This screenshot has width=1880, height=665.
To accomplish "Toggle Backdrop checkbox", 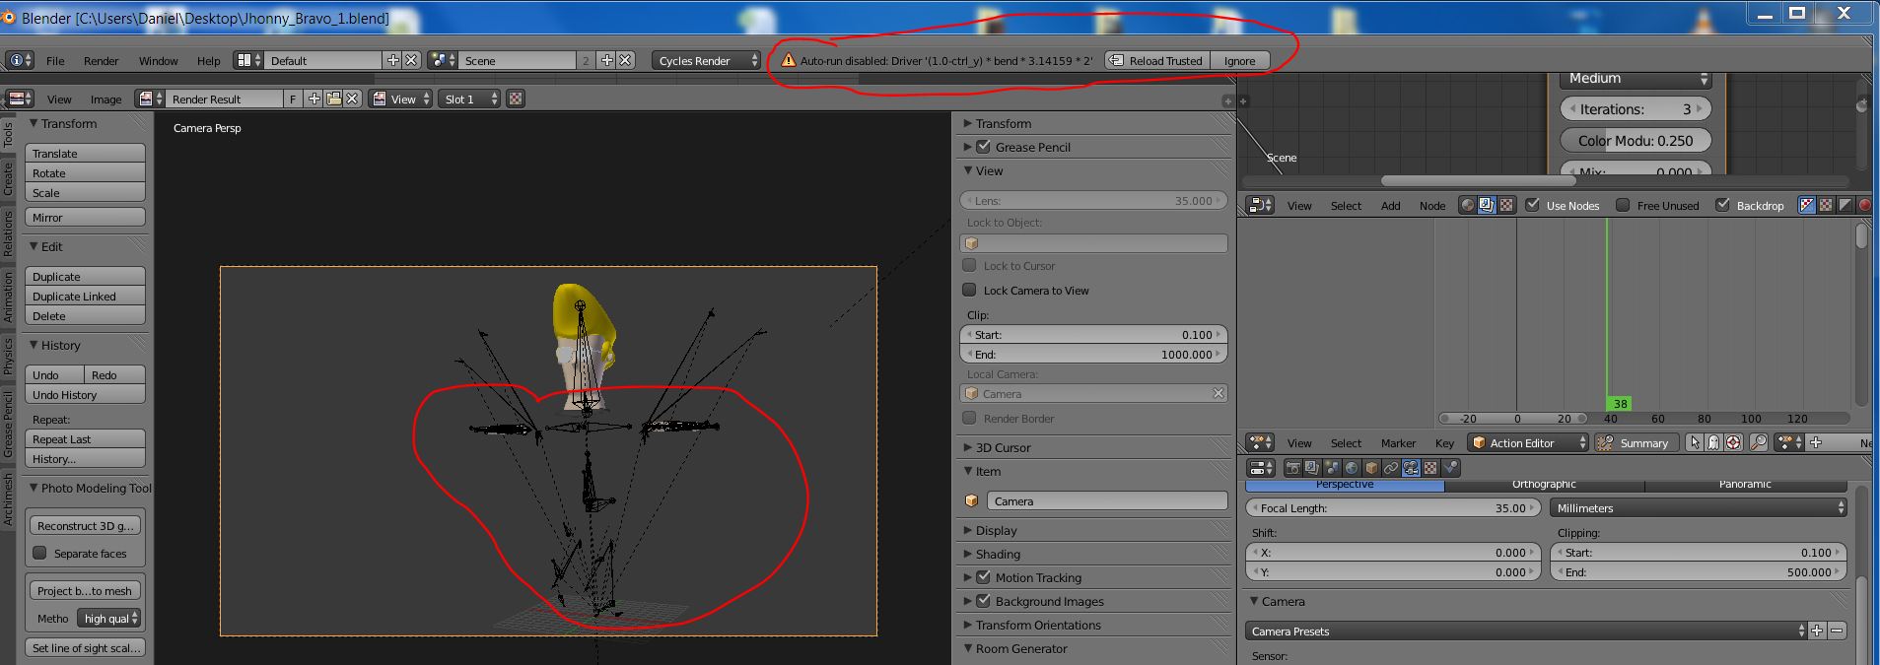I will click(x=1722, y=205).
